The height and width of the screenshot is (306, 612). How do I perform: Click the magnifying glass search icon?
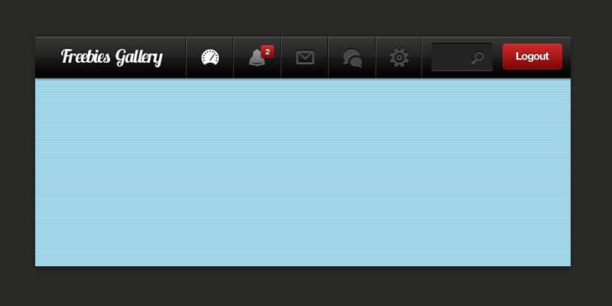tap(477, 58)
